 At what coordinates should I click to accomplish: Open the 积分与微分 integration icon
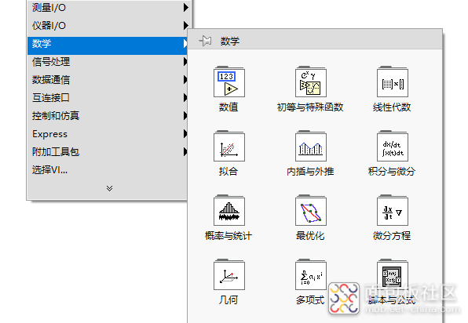(x=393, y=146)
